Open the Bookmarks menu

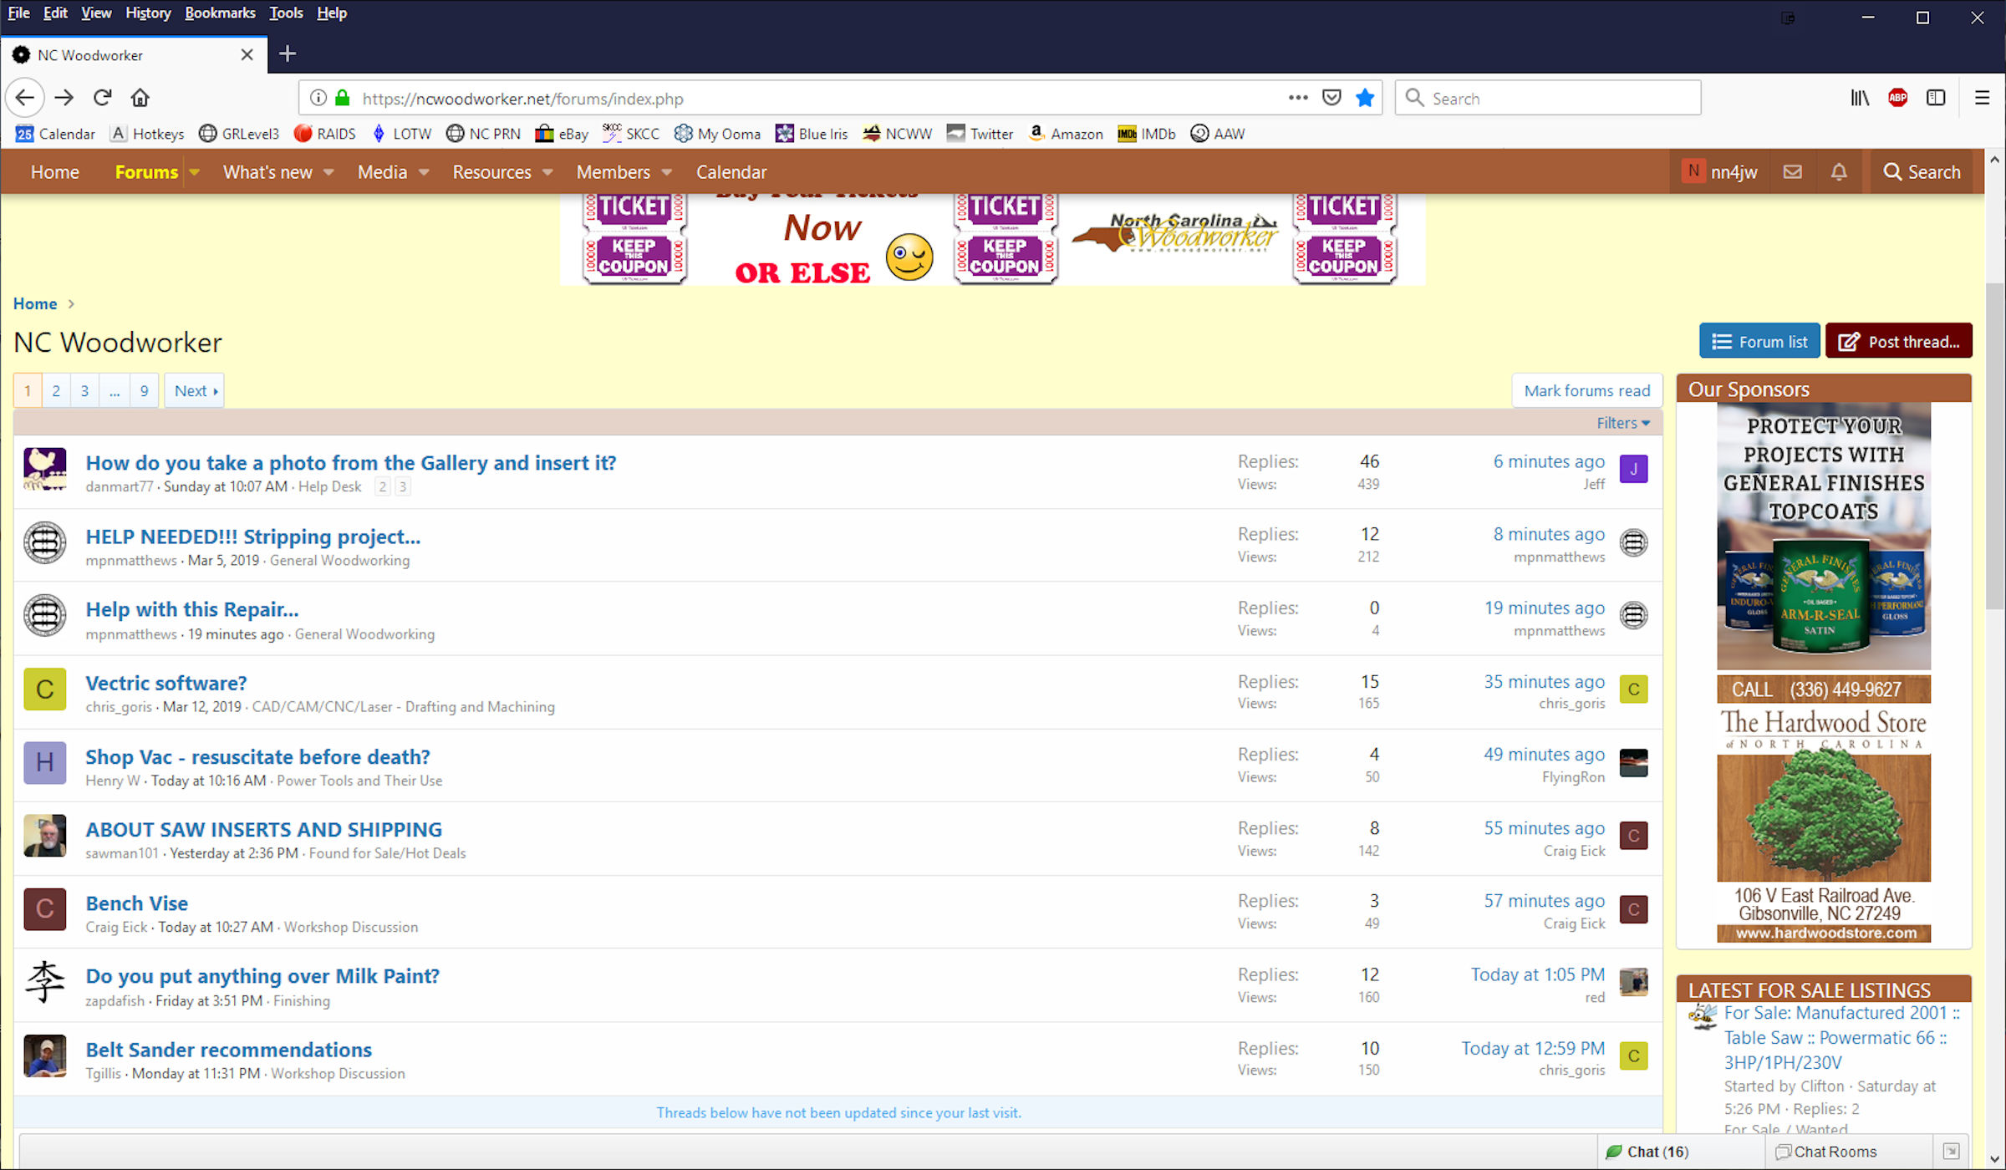click(220, 13)
